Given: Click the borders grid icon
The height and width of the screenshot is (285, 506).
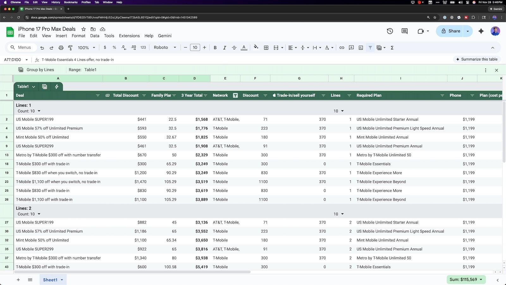Looking at the screenshot, I should [x=266, y=48].
